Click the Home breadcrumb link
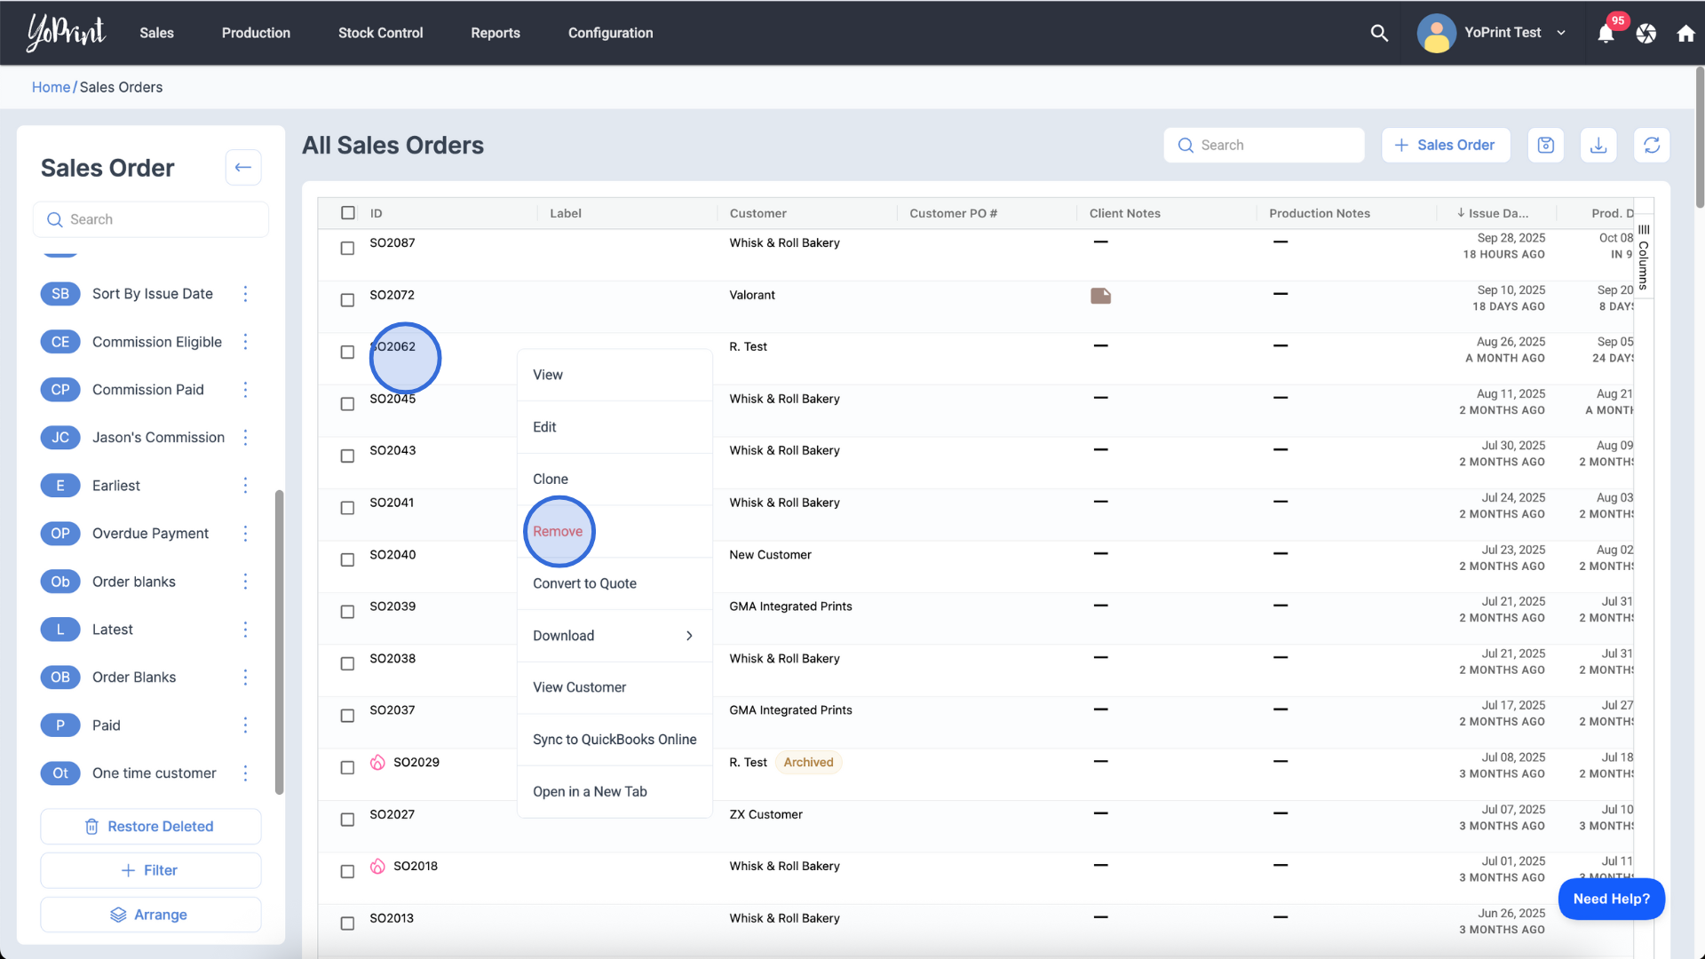 tap(51, 87)
